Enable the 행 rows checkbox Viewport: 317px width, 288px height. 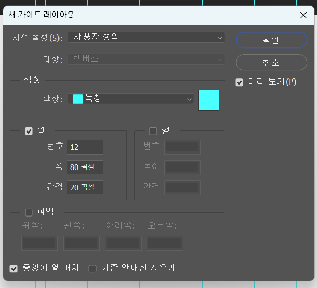[x=153, y=131]
